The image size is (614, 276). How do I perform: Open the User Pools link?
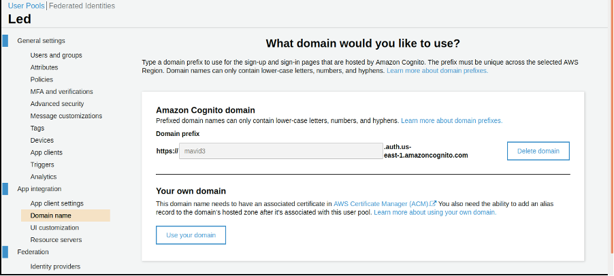(x=27, y=6)
